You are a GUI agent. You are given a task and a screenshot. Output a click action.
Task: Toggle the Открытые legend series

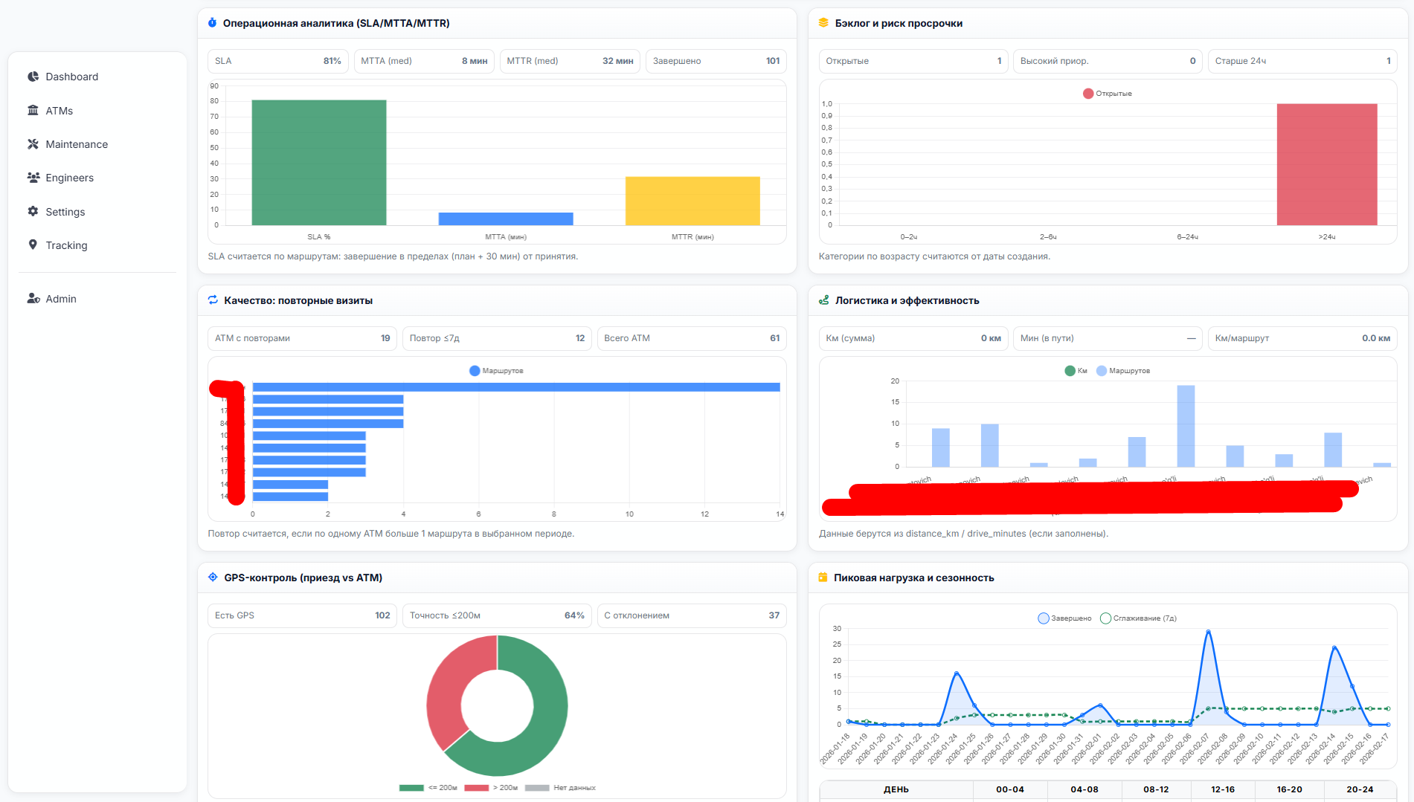coord(1107,94)
